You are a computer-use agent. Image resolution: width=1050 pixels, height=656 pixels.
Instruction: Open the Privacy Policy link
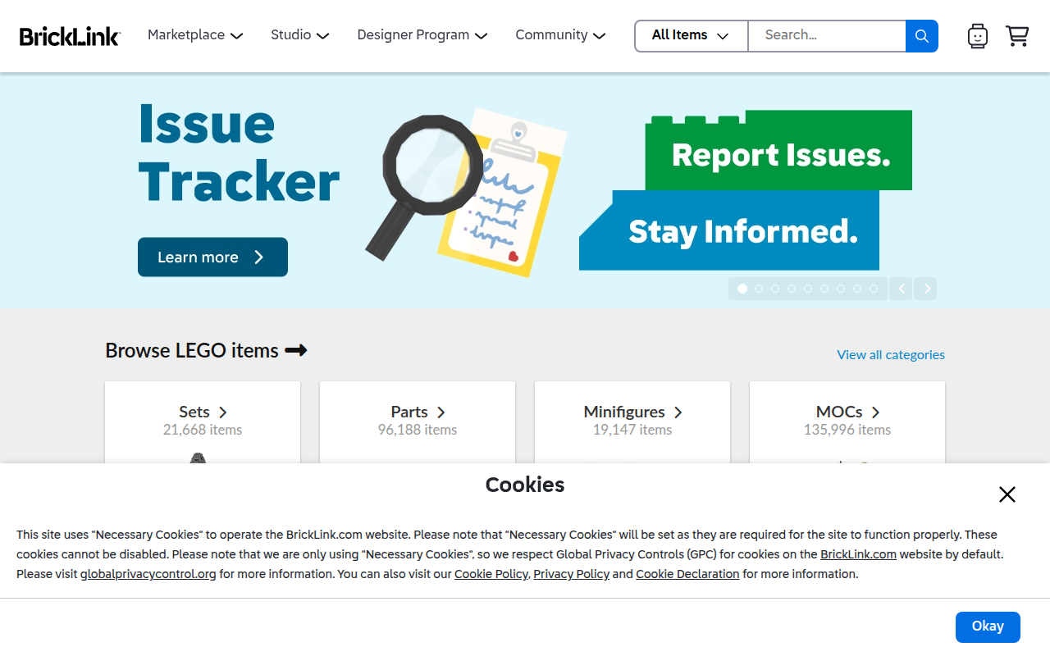coord(571,574)
